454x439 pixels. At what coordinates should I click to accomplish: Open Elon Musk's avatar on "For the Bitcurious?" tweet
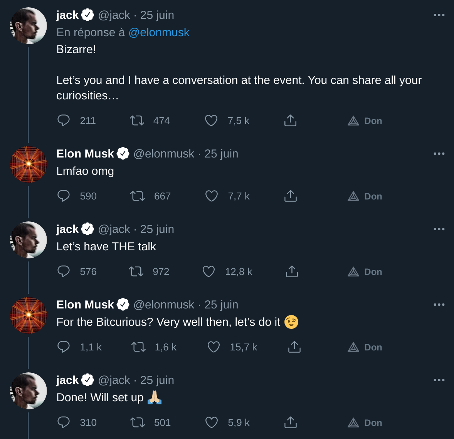(x=29, y=315)
